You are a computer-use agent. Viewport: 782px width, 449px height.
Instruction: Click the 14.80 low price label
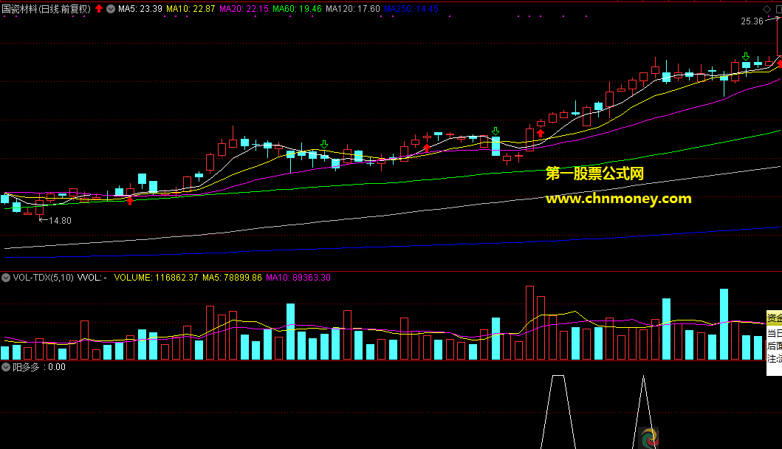coord(60,221)
